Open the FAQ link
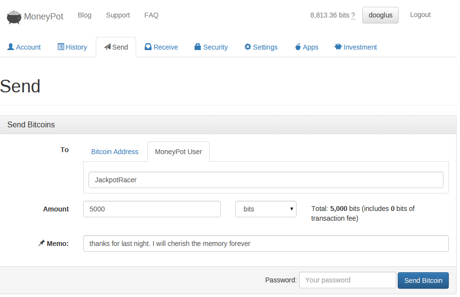Image resolution: width=460 pixels, height=297 pixels. point(151,15)
